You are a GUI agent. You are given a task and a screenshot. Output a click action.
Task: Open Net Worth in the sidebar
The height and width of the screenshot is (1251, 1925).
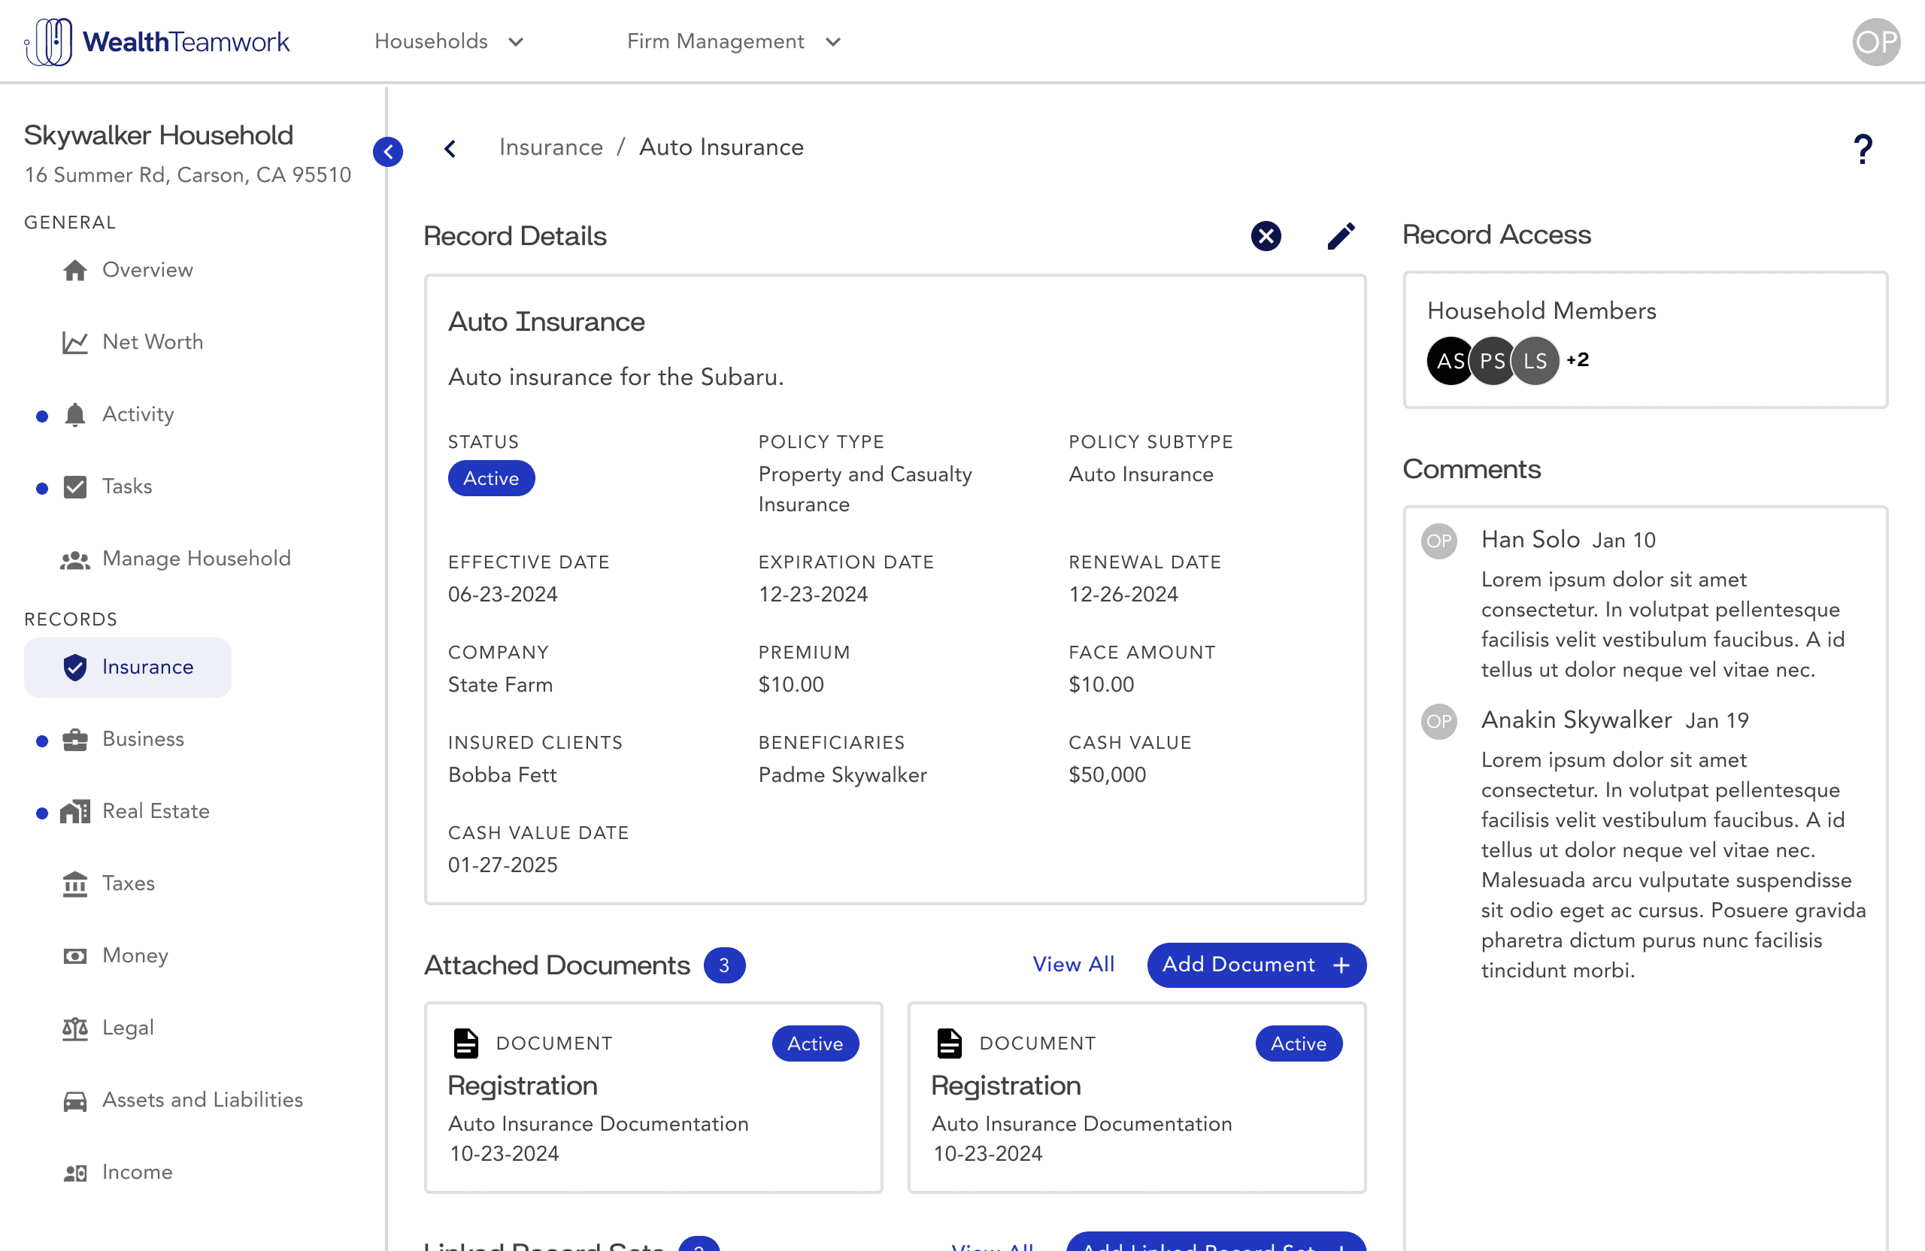pos(152,342)
